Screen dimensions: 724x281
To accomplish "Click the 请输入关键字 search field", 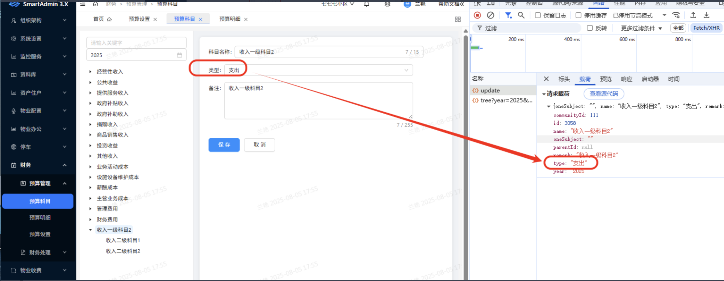I will [136, 43].
